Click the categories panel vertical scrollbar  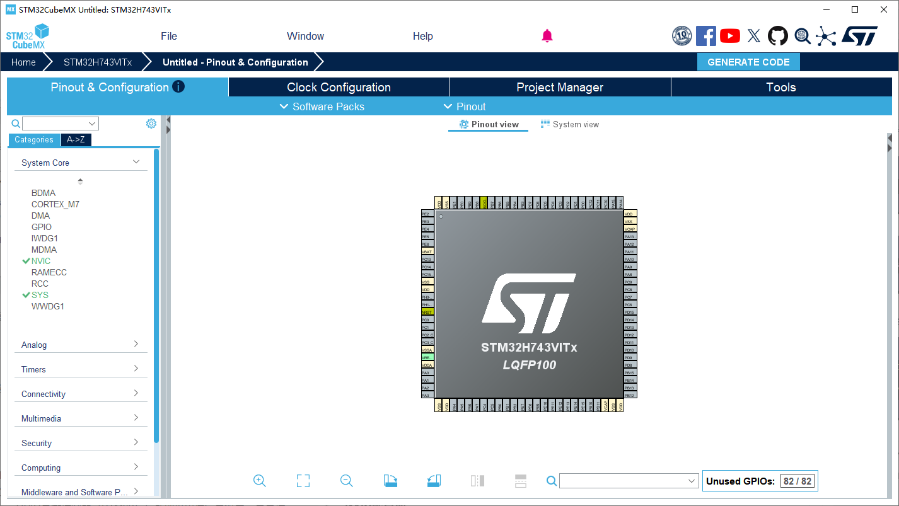pyautogui.click(x=156, y=296)
